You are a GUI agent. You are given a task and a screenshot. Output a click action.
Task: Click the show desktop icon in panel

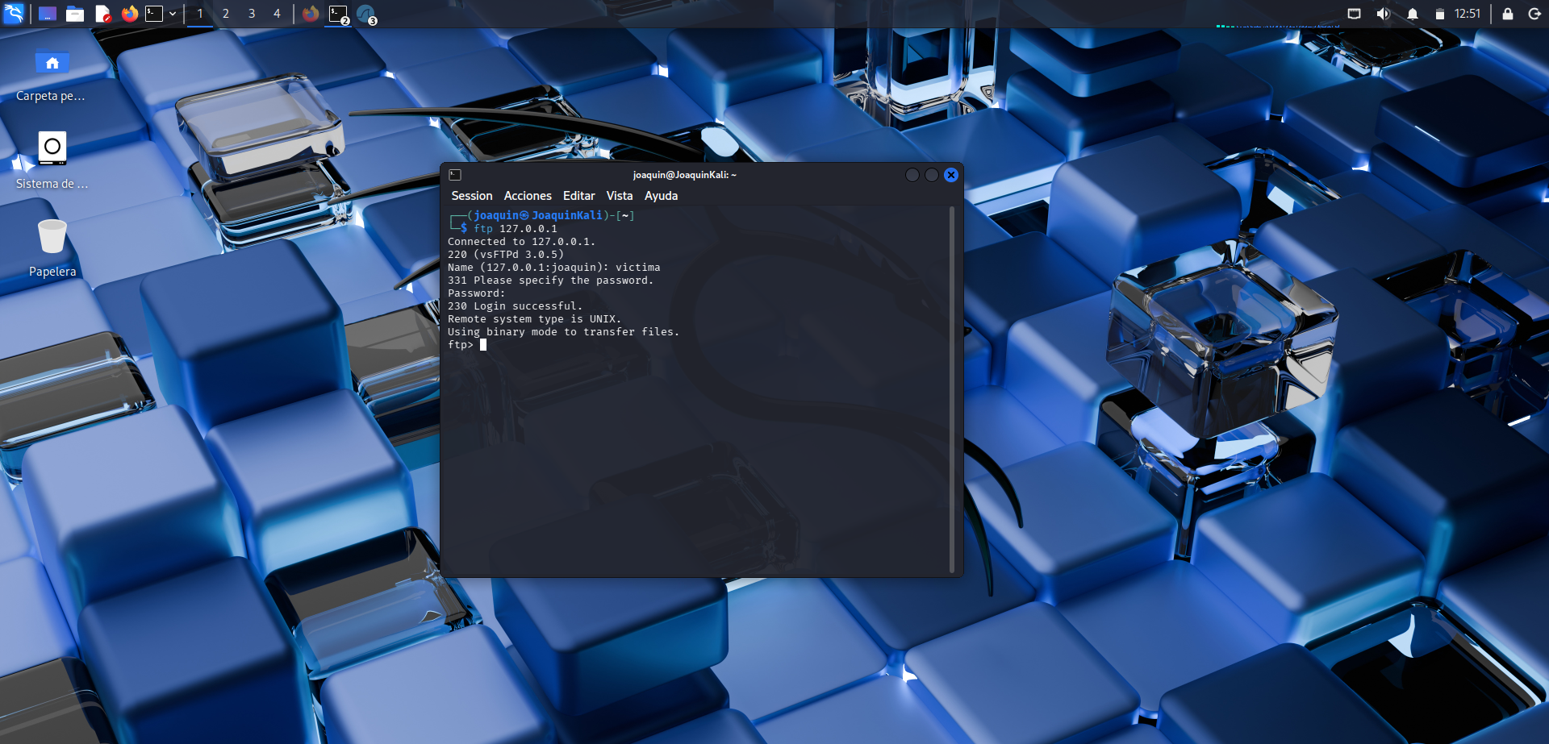(48, 14)
